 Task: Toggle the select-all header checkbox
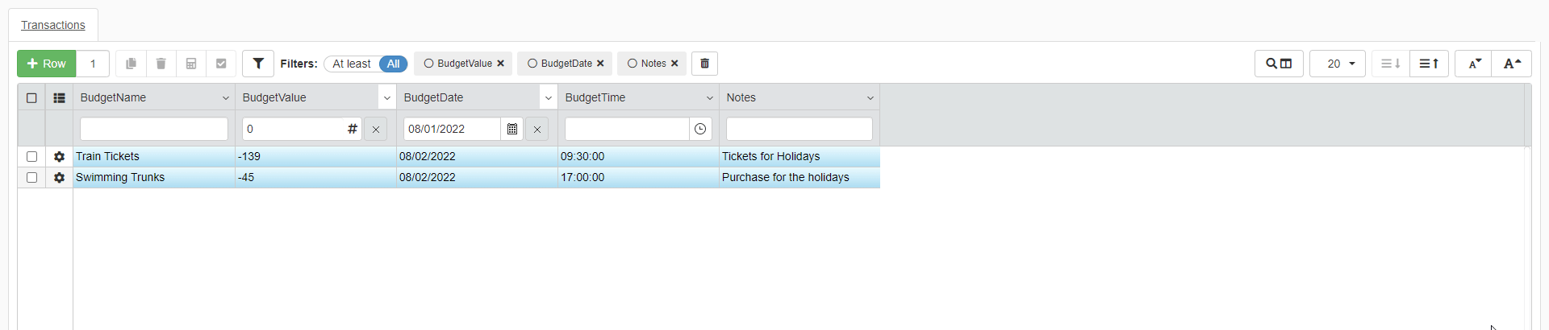[32, 98]
